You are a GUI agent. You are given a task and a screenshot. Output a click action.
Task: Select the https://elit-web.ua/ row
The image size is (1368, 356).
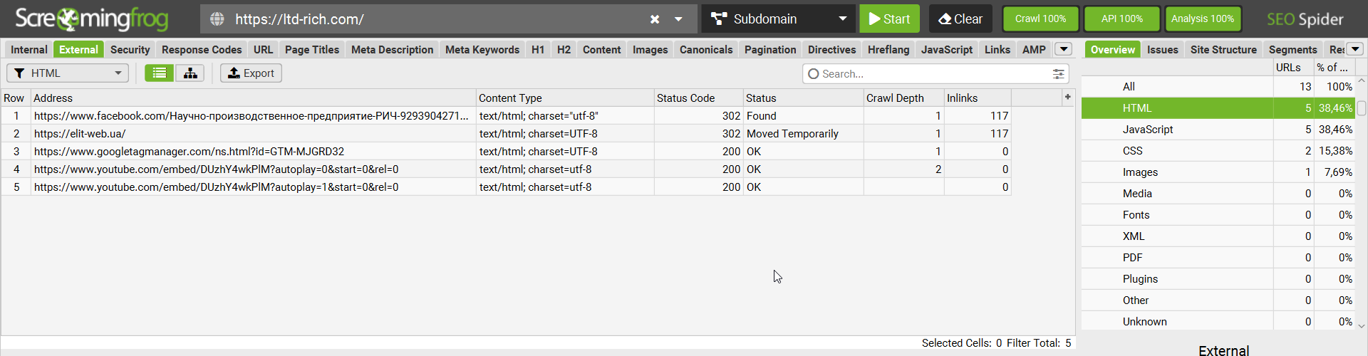[506, 133]
